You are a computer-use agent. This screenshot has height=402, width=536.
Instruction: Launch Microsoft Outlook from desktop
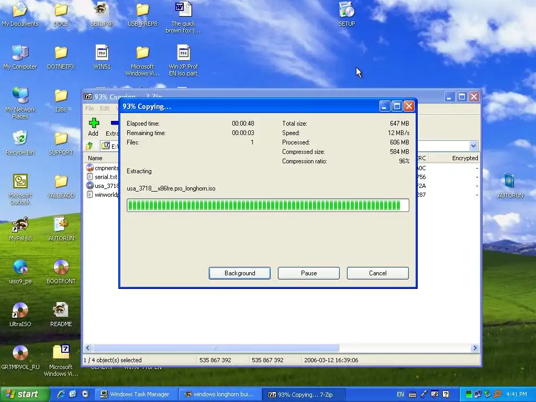coord(20,188)
